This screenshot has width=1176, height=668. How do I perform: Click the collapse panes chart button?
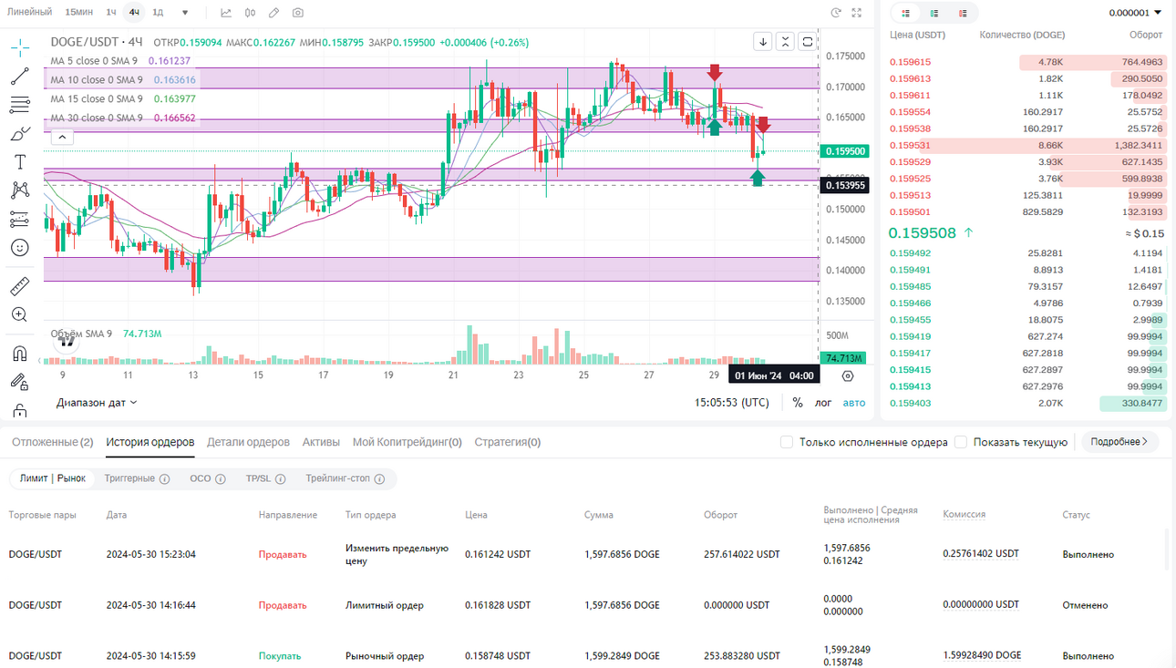click(x=785, y=42)
